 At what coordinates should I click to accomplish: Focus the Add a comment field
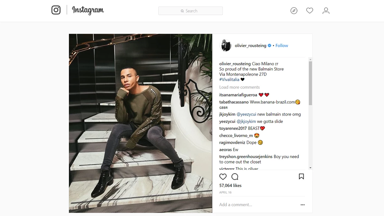pyautogui.click(x=257, y=205)
